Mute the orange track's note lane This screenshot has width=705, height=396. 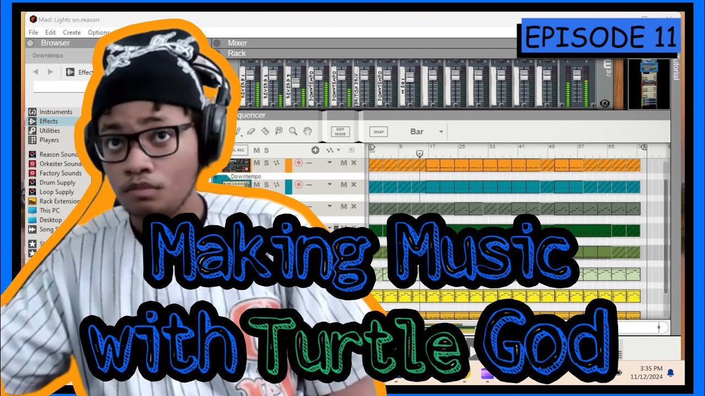coord(344,162)
